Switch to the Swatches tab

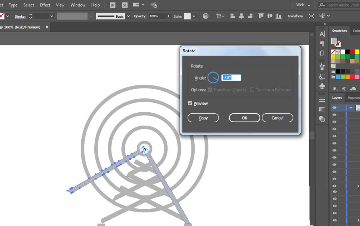click(x=339, y=31)
